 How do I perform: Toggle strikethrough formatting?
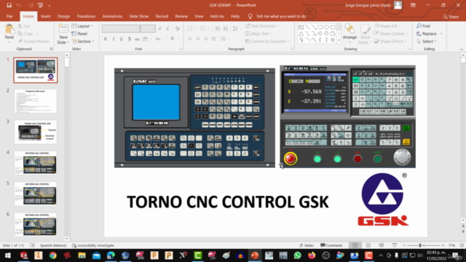(137, 39)
